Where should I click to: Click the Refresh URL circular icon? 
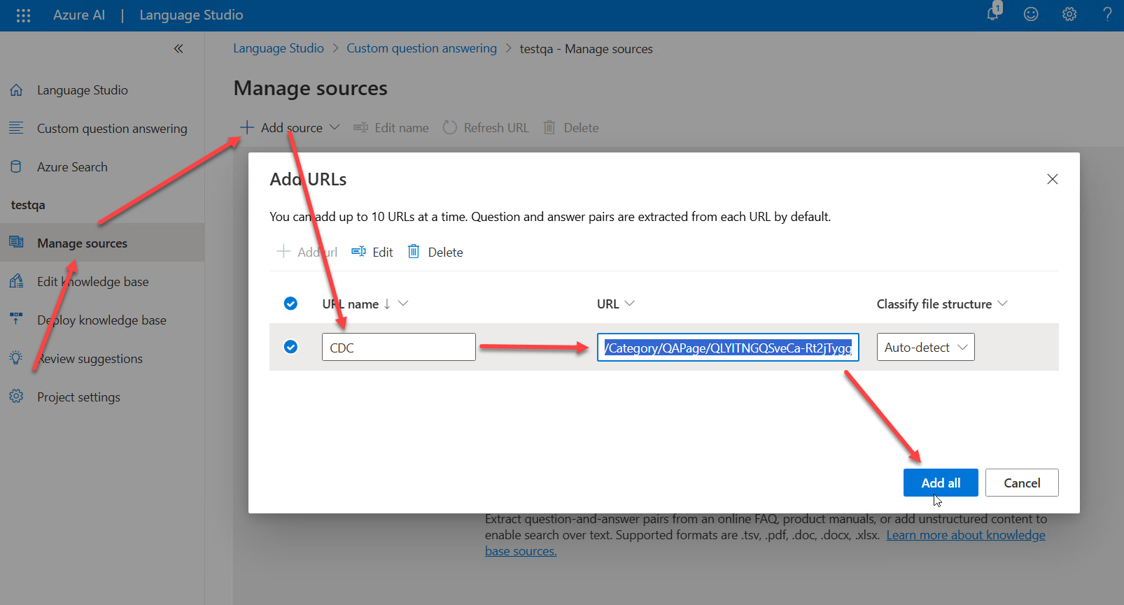[x=450, y=127]
